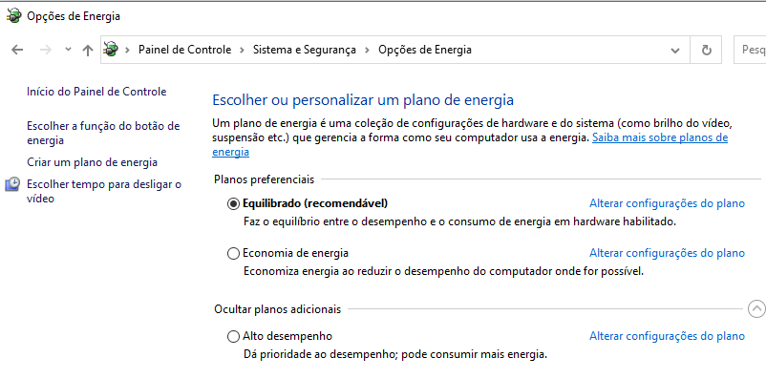Open Saiba mais sobre planos de energia
Viewport: 766px width, 379px height.
coord(470,145)
